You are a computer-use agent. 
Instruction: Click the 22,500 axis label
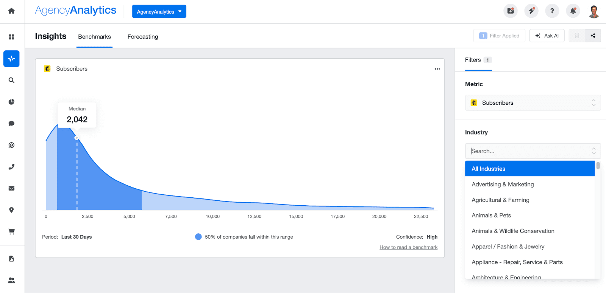tap(421, 217)
